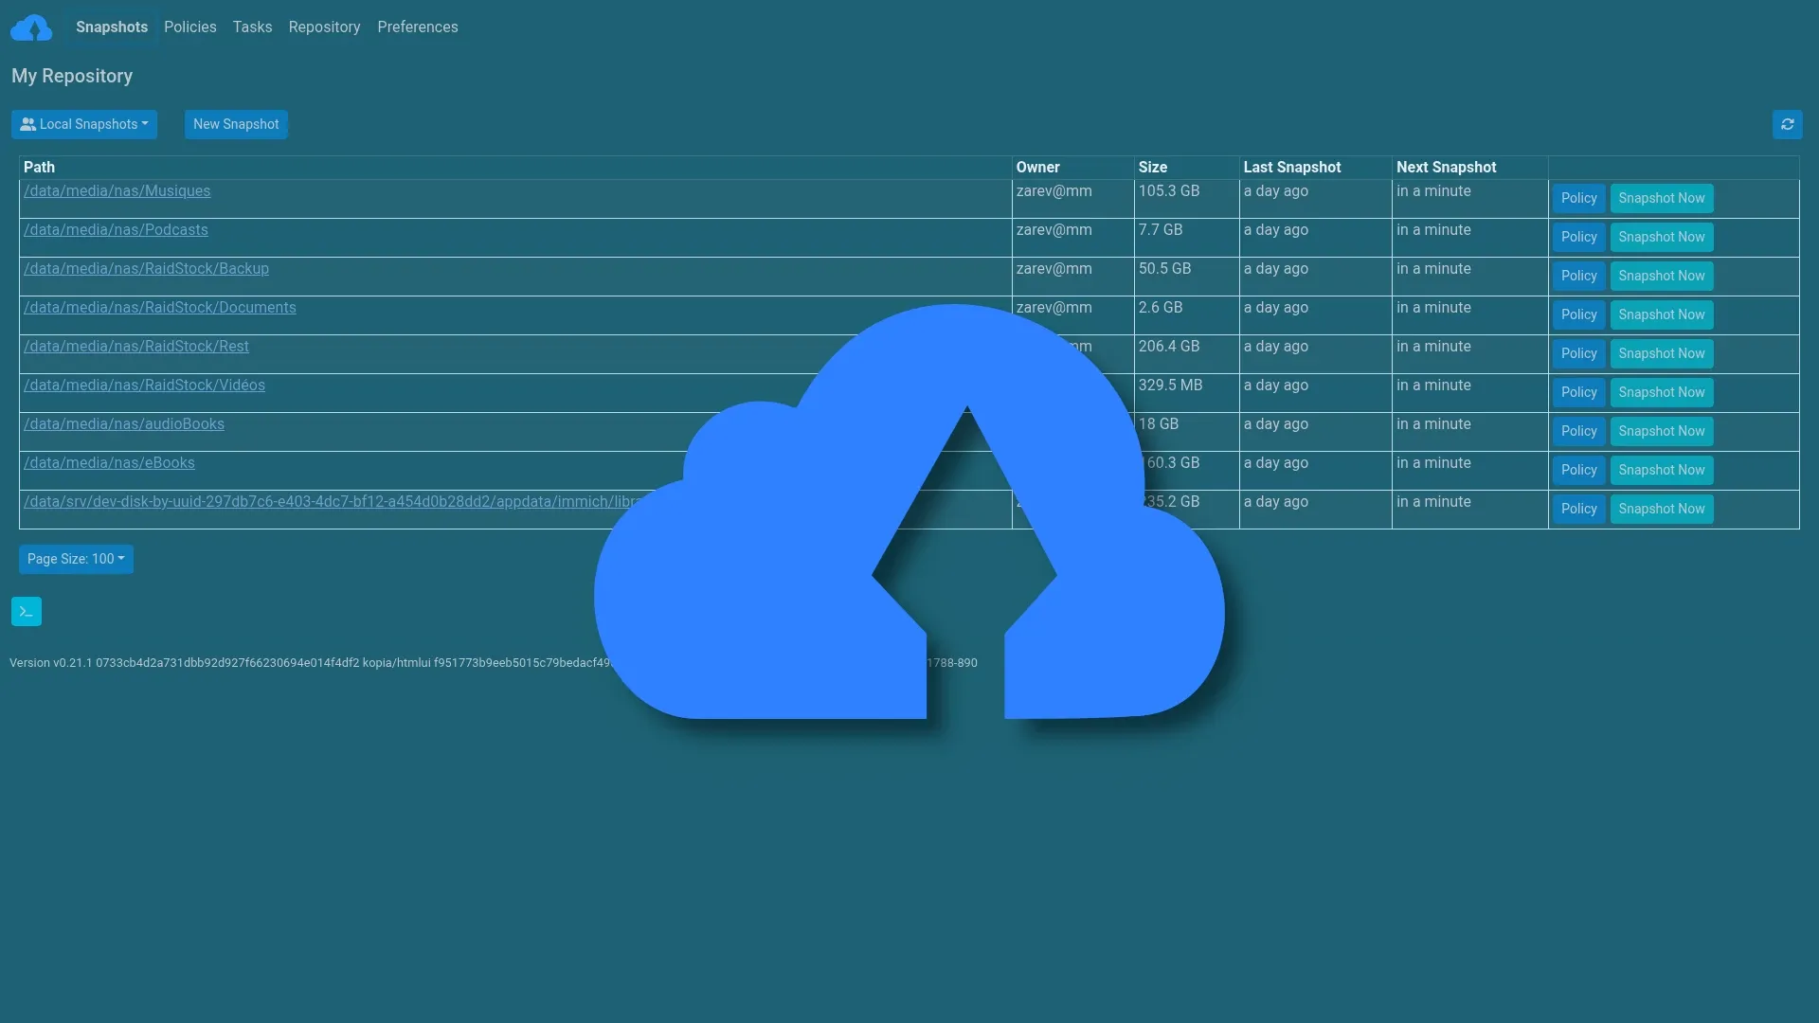Click Policy button for immich row

pyautogui.click(x=1578, y=509)
